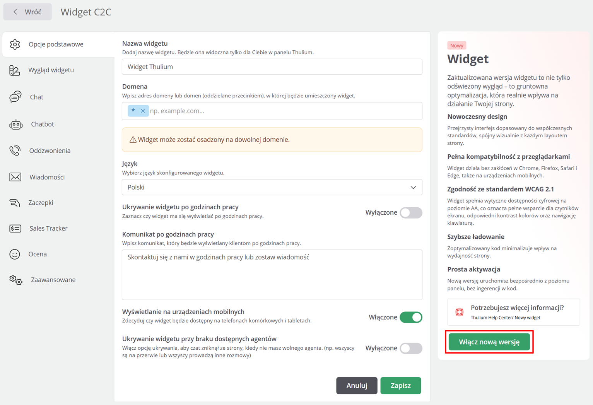
Task: Enable hiding widget when no agents available
Action: (411, 348)
